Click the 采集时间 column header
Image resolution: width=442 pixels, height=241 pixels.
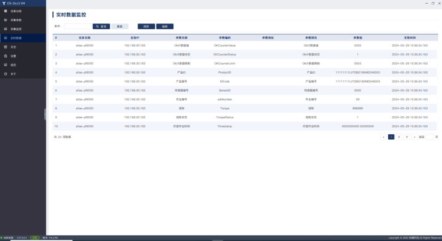409,38
